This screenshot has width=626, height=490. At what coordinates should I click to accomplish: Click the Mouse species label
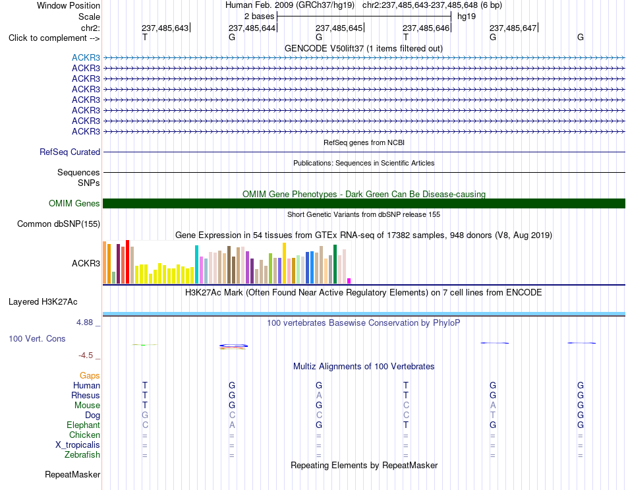[87, 406]
